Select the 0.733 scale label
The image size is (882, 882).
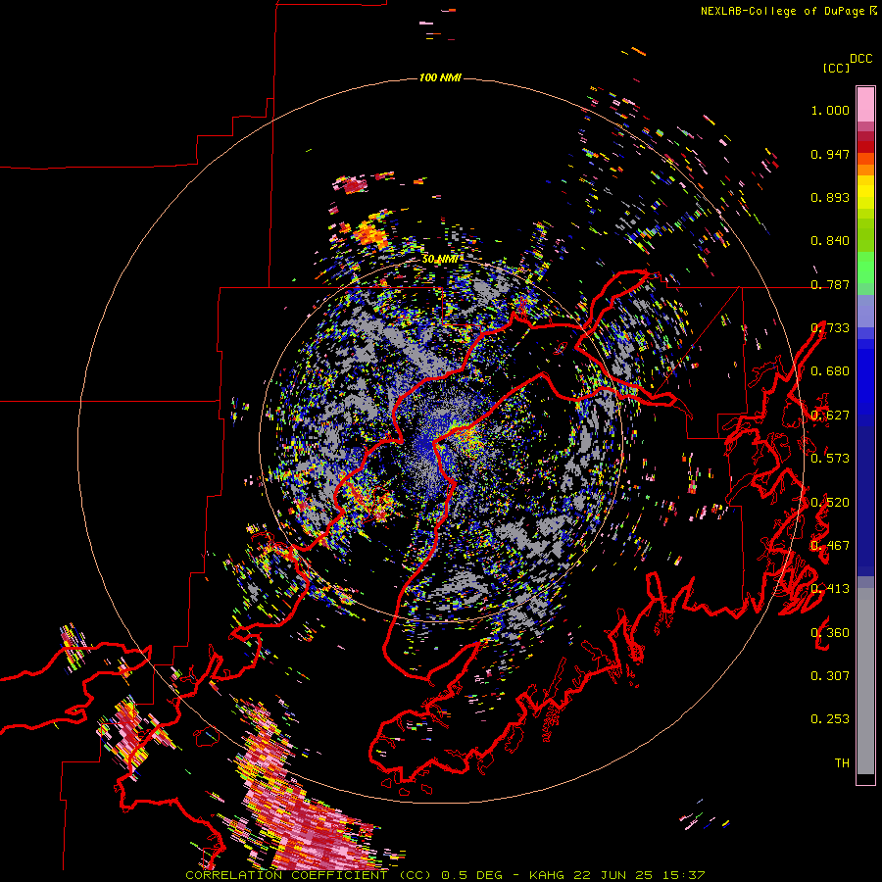click(x=830, y=328)
